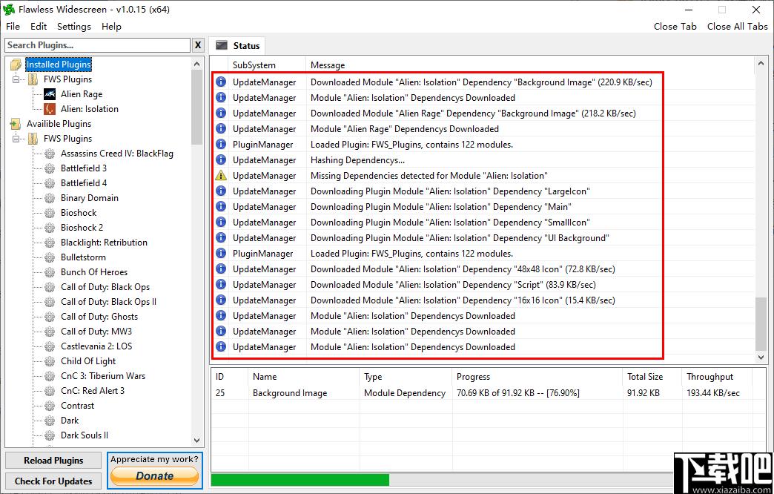Click the gear icon beside Assassins Creed IV: BlackFlag

coord(50,154)
